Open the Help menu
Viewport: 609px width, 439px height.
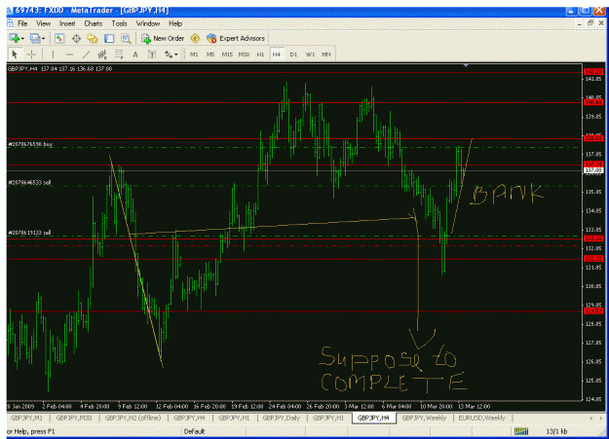[175, 23]
